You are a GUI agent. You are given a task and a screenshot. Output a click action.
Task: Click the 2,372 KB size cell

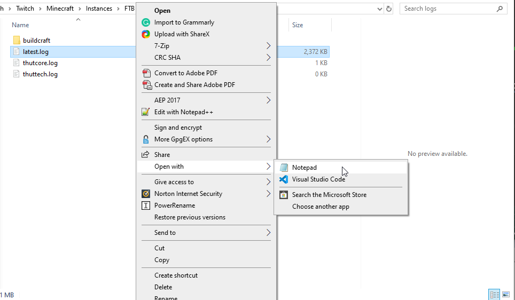[x=315, y=52]
